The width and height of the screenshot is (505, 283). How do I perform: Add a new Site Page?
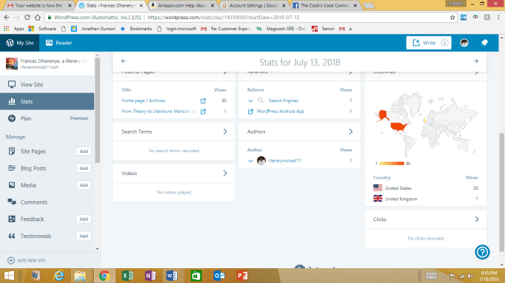pyautogui.click(x=84, y=151)
